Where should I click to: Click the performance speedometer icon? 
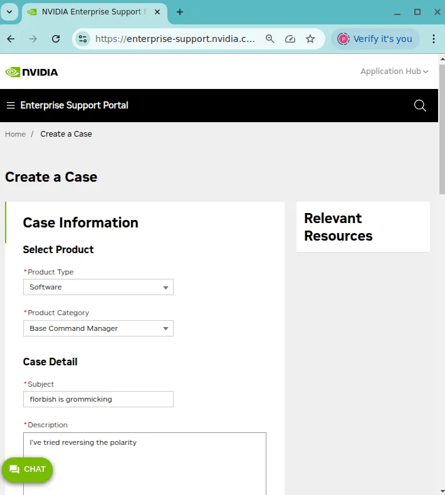tap(290, 39)
